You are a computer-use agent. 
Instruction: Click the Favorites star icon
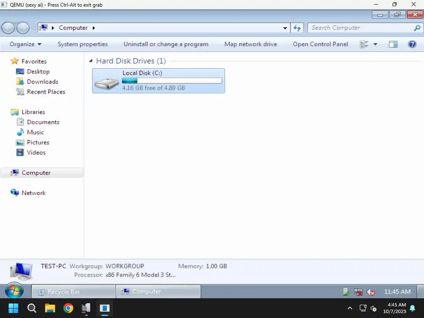14,61
